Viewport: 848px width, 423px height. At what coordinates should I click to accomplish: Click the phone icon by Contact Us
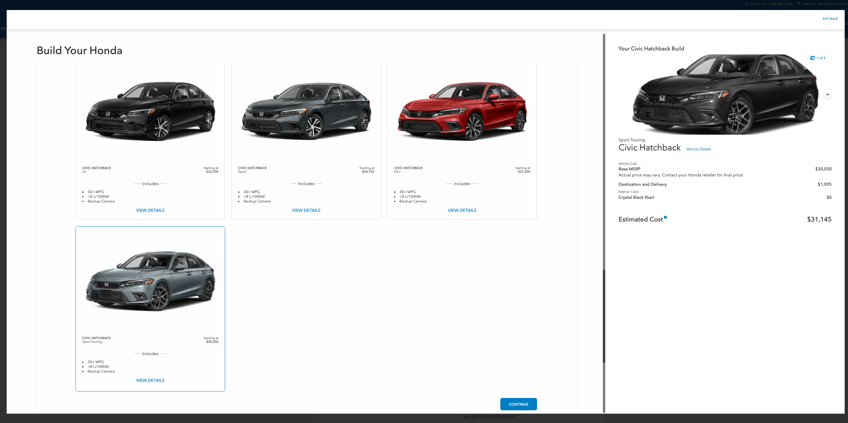[x=746, y=4]
